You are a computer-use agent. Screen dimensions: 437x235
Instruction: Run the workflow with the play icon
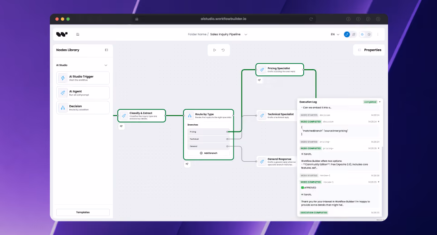tap(214, 50)
